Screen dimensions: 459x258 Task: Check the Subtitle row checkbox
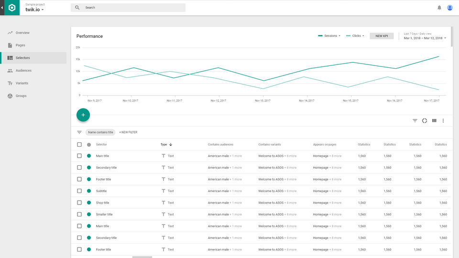[79, 191]
